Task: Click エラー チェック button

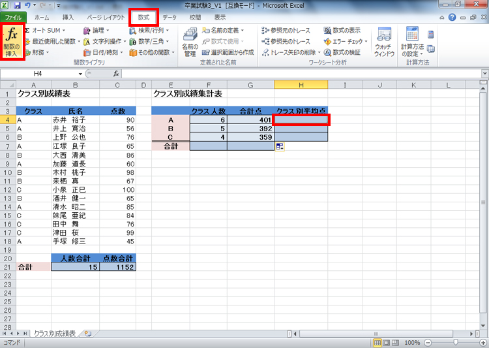Action: point(343,41)
